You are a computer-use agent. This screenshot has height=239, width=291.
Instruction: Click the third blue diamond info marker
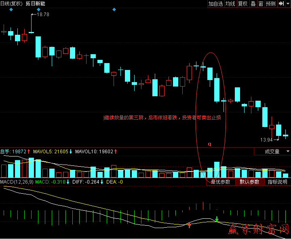(114, 9)
